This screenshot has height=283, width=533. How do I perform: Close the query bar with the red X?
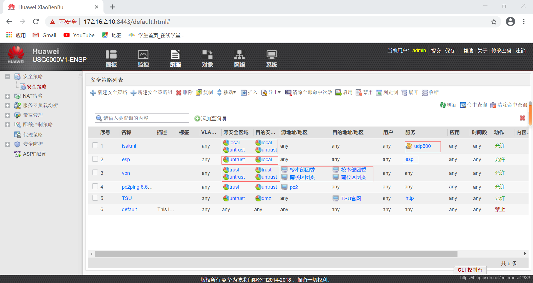[522, 118]
